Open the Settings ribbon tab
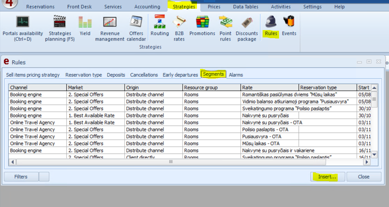 pos(312,7)
